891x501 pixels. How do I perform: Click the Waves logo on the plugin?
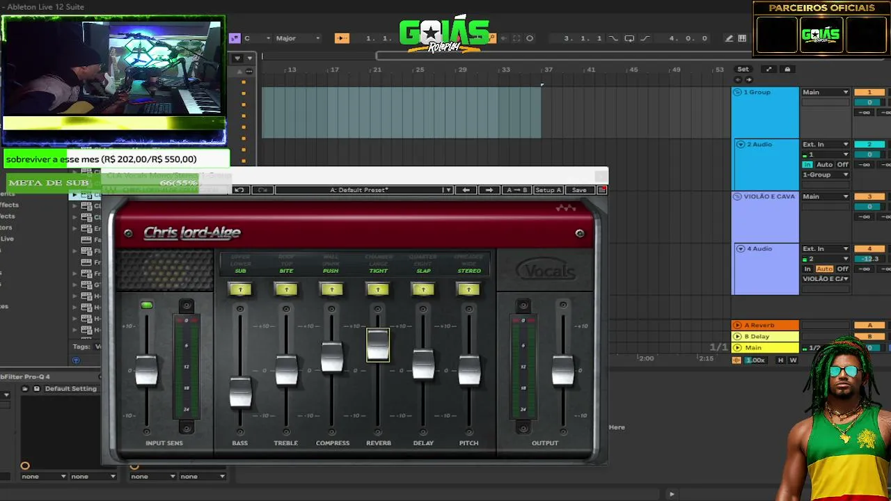[566, 208]
